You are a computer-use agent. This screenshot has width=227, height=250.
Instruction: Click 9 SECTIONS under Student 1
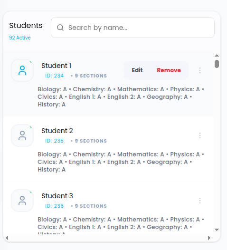pyautogui.click(x=91, y=76)
